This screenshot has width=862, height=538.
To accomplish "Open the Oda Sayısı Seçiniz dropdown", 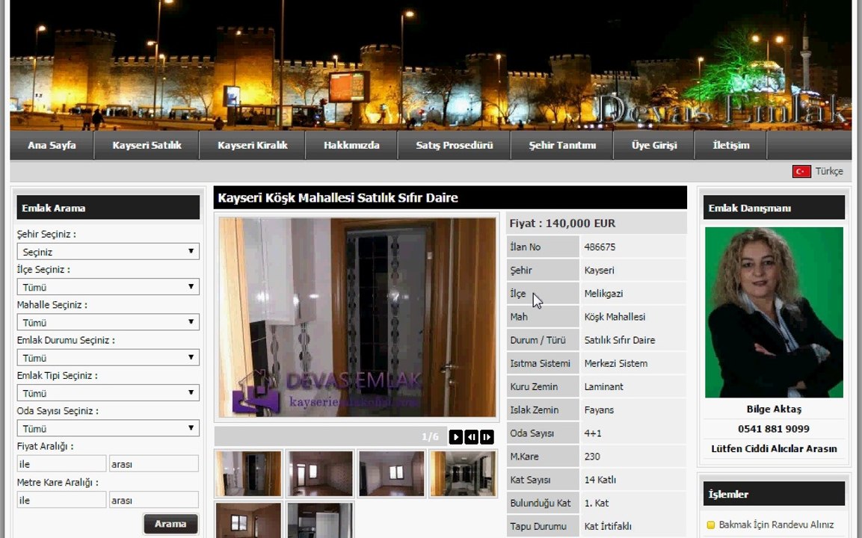I will [x=108, y=428].
